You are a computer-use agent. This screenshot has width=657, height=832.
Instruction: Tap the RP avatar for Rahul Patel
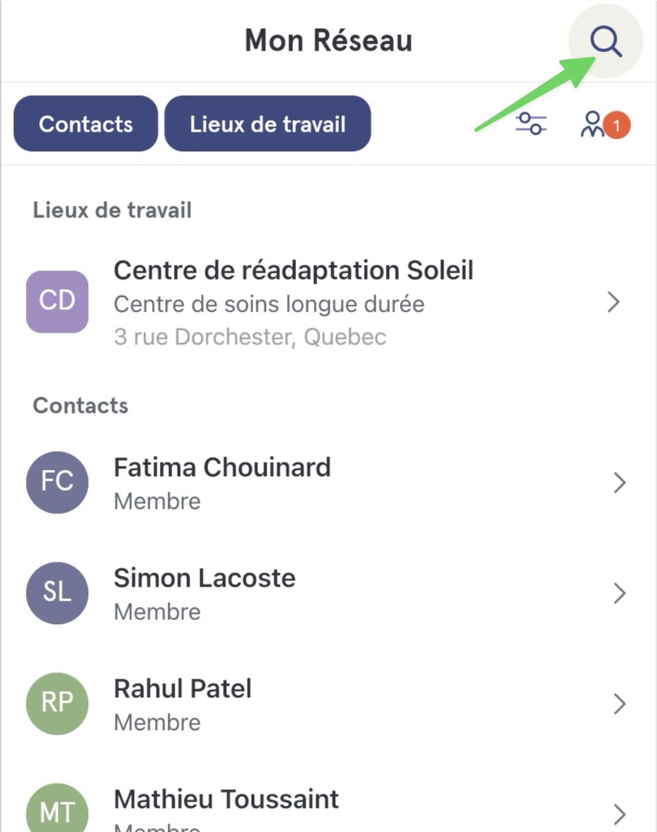click(x=58, y=703)
